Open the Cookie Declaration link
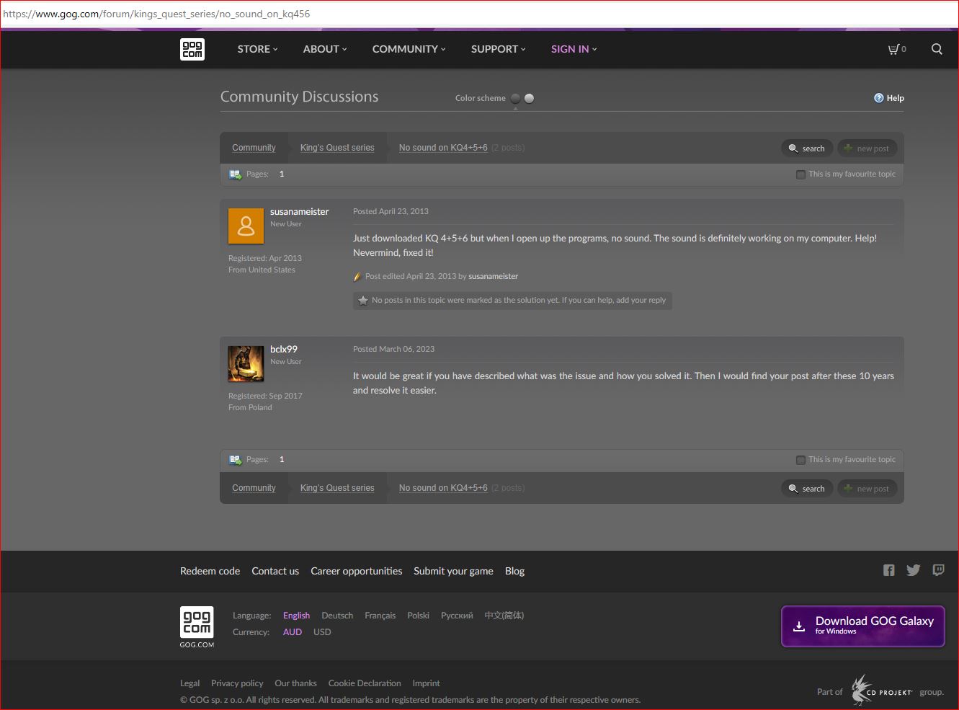Image resolution: width=959 pixels, height=710 pixels. pyautogui.click(x=365, y=683)
